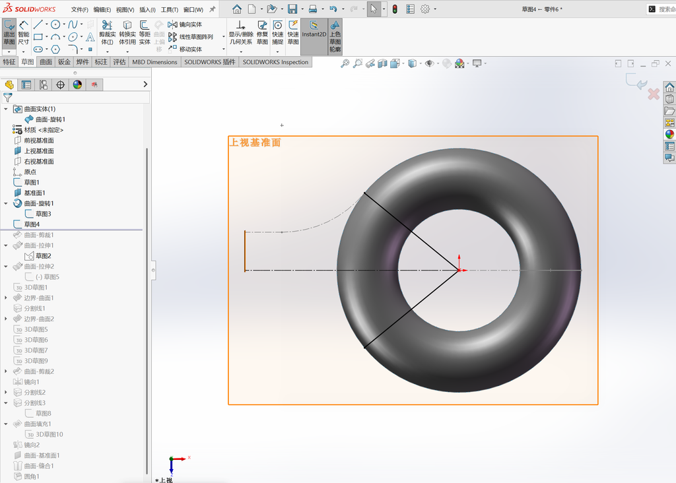The width and height of the screenshot is (676, 483).
Task: Select the Trim Entities tool
Action: click(108, 33)
